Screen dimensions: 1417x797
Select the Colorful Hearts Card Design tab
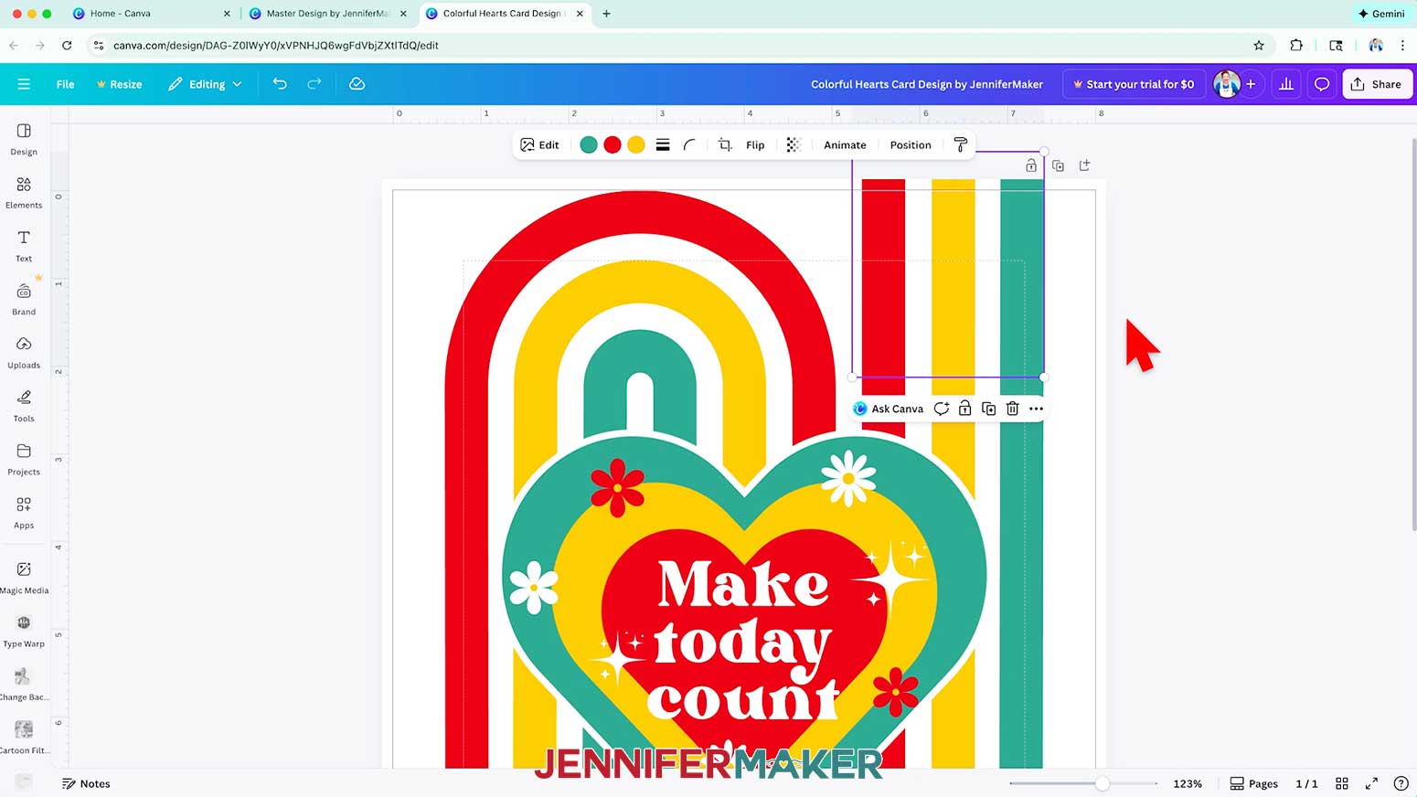(x=505, y=14)
